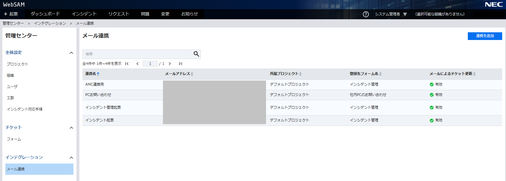506x181 pixels.
Task: Open the インシデント menu
Action: pos(84,14)
